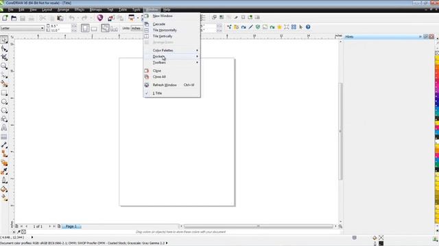Go to the next page arrow
The image size is (439, 246).
click(x=50, y=226)
